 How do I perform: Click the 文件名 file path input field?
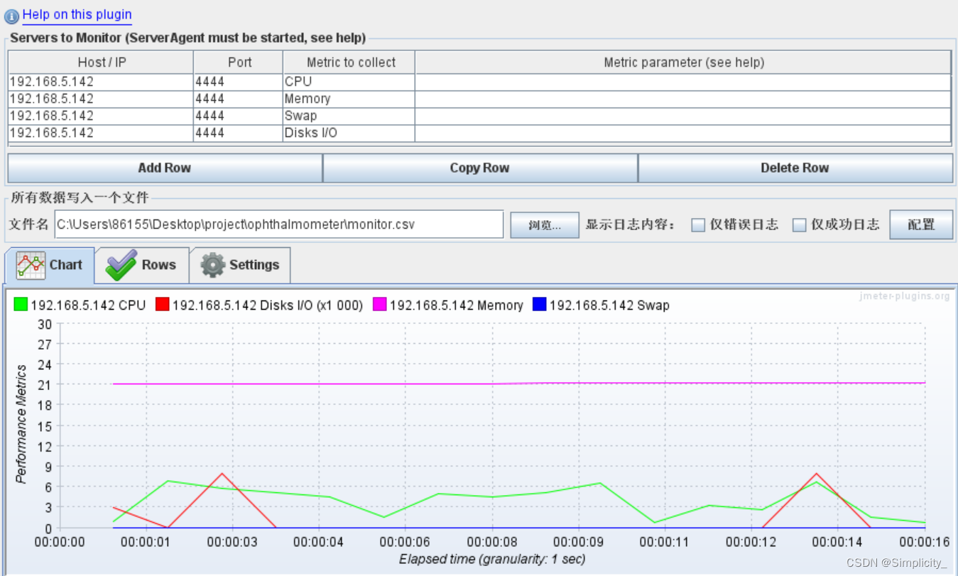[278, 224]
